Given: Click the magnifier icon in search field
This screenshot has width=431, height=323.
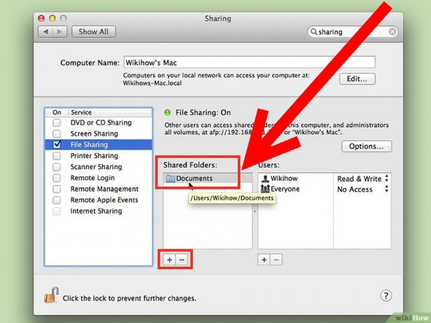Looking at the screenshot, I should [x=313, y=32].
